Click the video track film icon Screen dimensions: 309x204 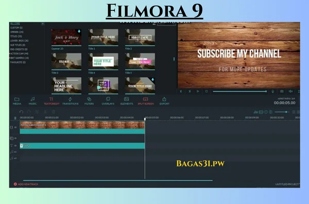11,127
